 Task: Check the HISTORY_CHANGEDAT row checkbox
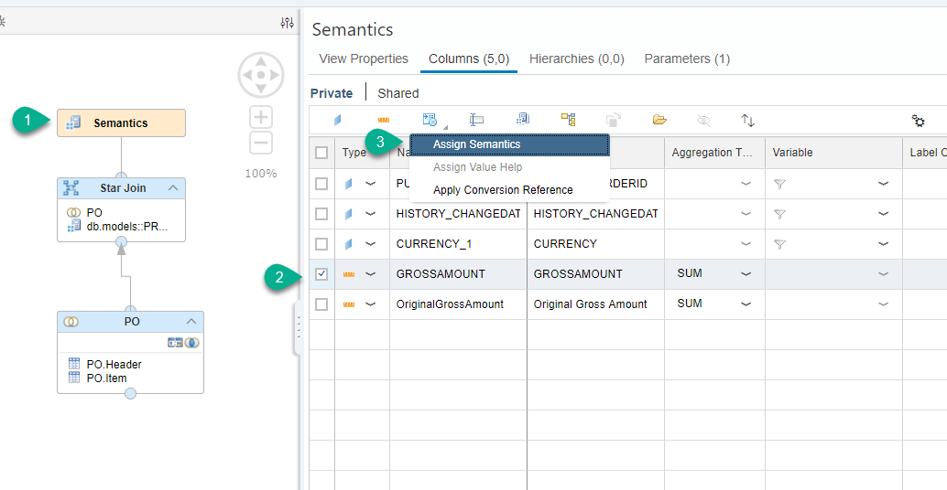click(321, 213)
